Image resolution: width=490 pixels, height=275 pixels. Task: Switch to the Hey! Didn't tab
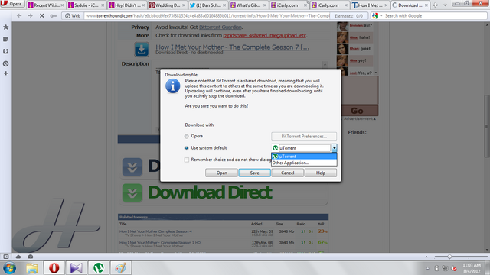point(126,5)
